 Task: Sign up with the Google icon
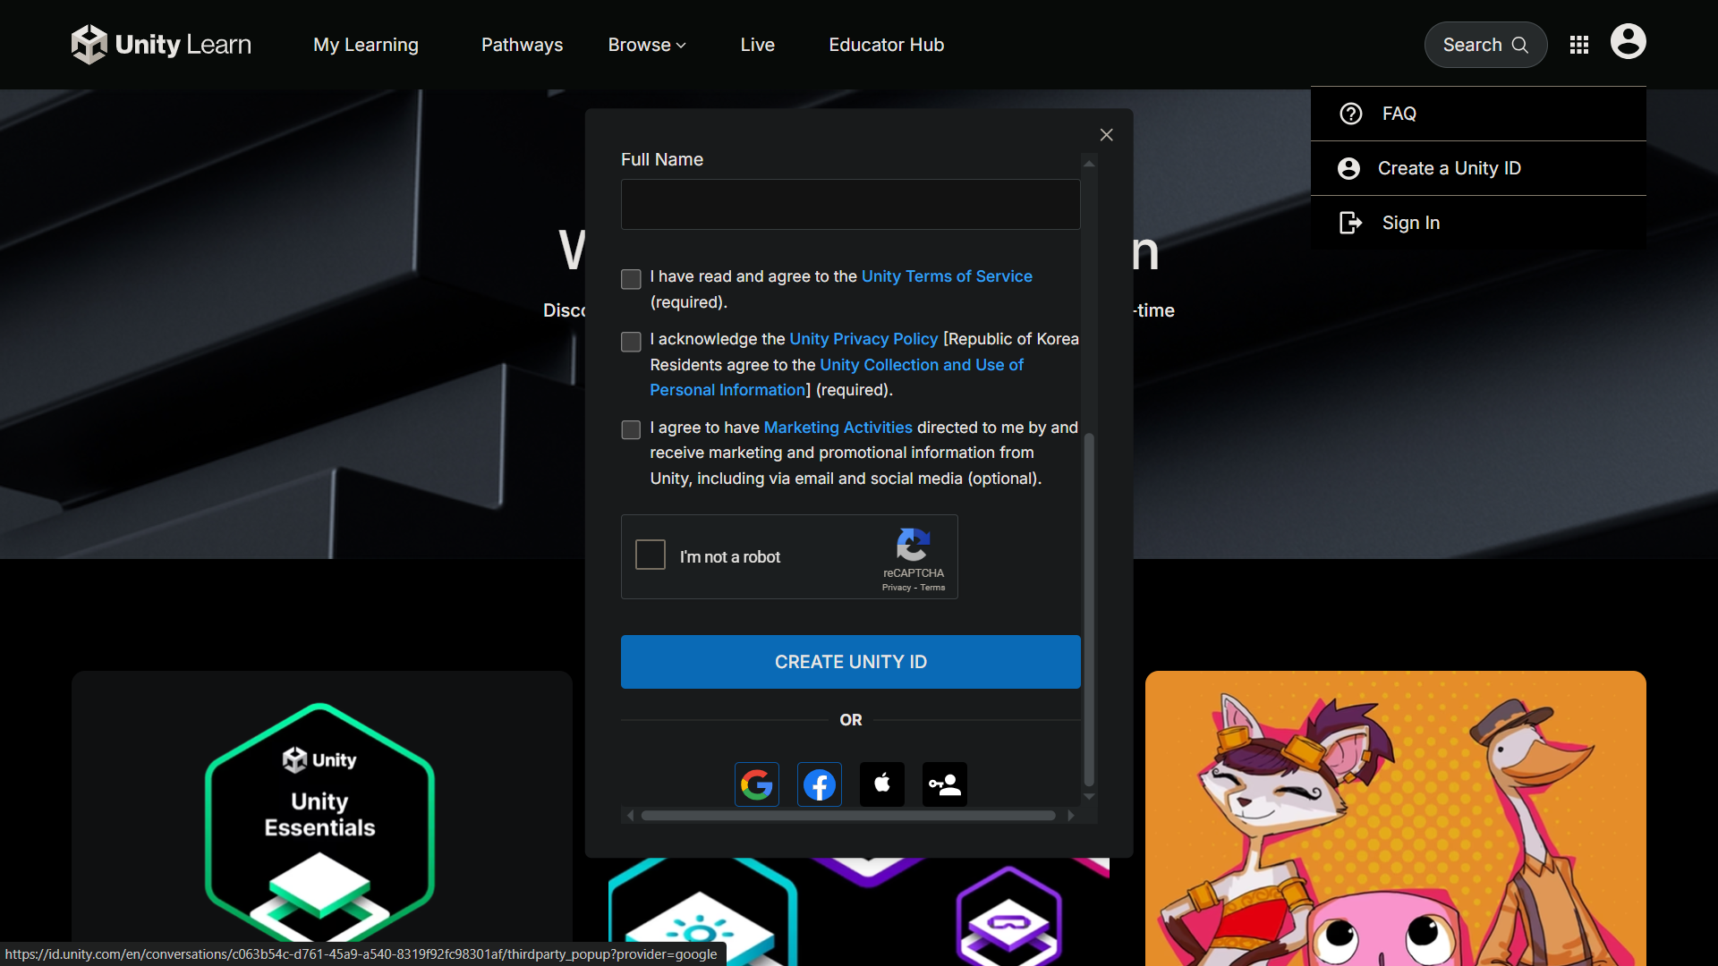(x=757, y=784)
